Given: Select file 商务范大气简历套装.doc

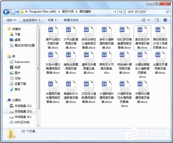Looking at the screenshot, I should point(107,63).
